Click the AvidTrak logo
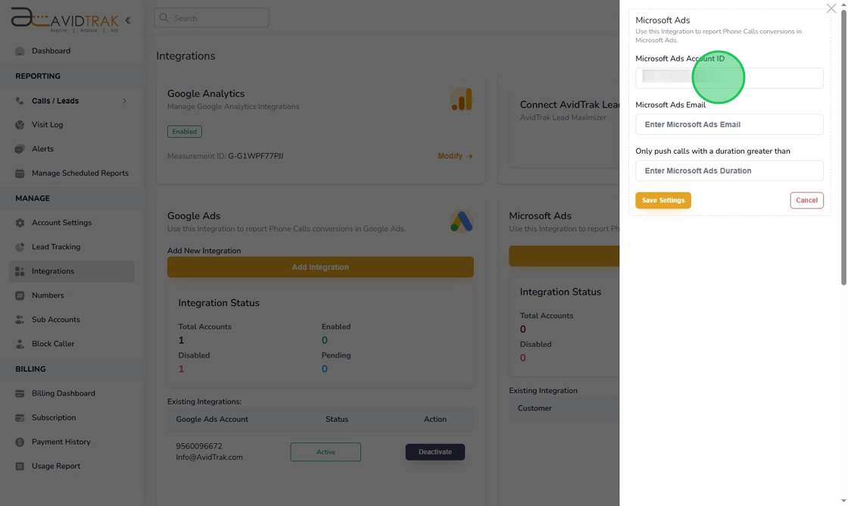 click(x=64, y=20)
